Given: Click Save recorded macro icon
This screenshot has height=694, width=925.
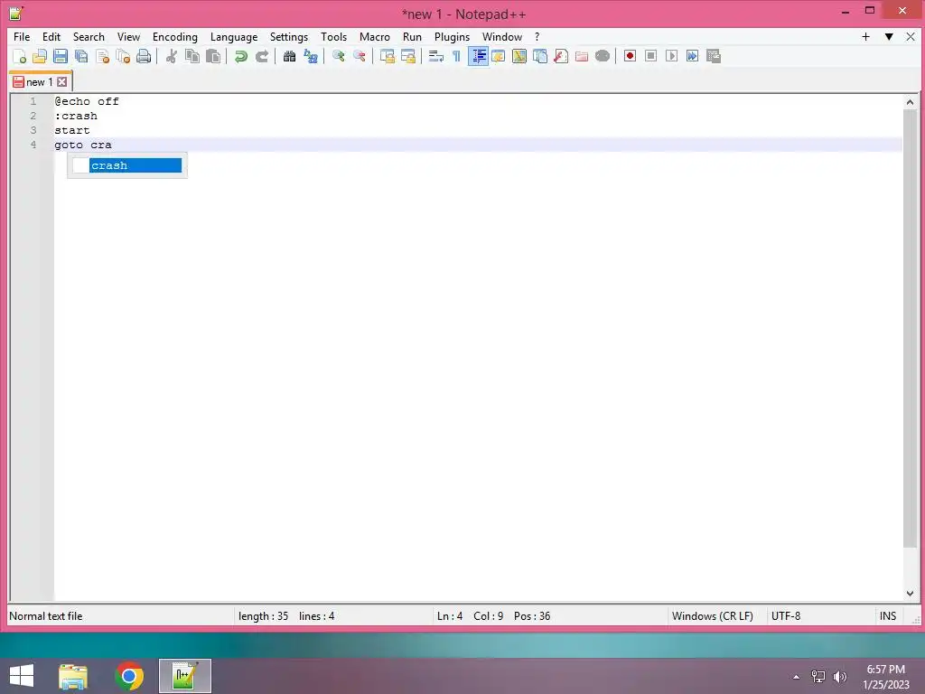Looking at the screenshot, I should tap(714, 56).
